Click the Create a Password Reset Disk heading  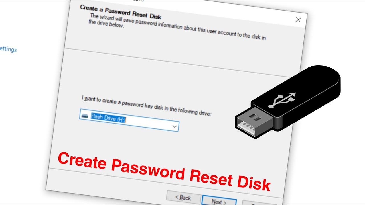tap(121, 11)
